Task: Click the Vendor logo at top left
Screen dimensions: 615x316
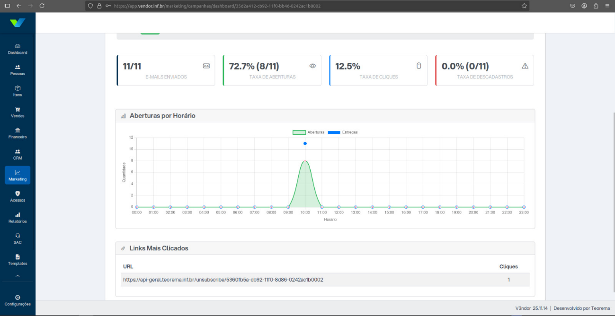Action: (x=18, y=23)
